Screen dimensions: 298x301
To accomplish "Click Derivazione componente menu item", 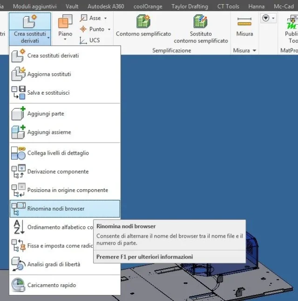I will coord(65,171).
